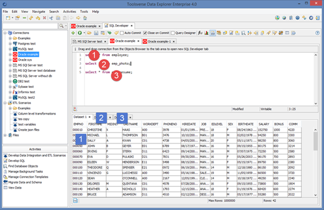324x210 pixels.
Task: Open the Navigate menu
Action: [x=39, y=12]
